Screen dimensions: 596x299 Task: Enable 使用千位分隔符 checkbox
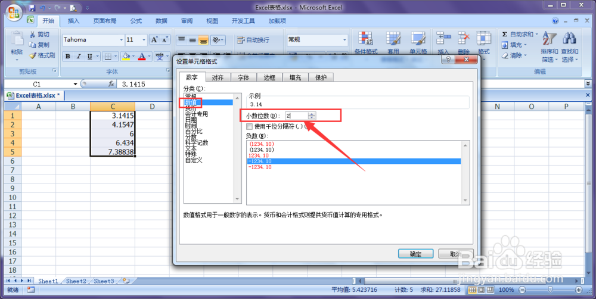pyautogui.click(x=249, y=126)
